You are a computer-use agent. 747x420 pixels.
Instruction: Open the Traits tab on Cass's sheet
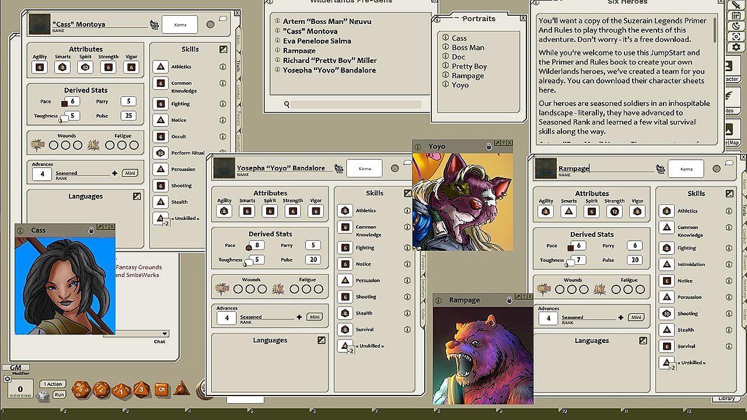(238, 64)
